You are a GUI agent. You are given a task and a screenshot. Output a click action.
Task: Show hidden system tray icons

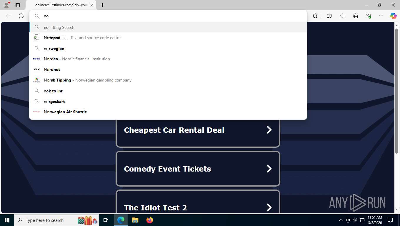(x=341, y=220)
